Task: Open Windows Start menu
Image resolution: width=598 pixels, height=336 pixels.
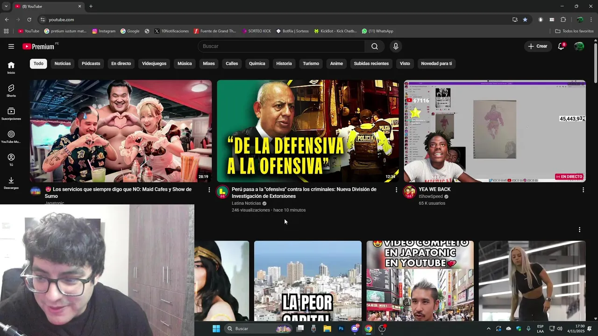Action: (x=216, y=329)
